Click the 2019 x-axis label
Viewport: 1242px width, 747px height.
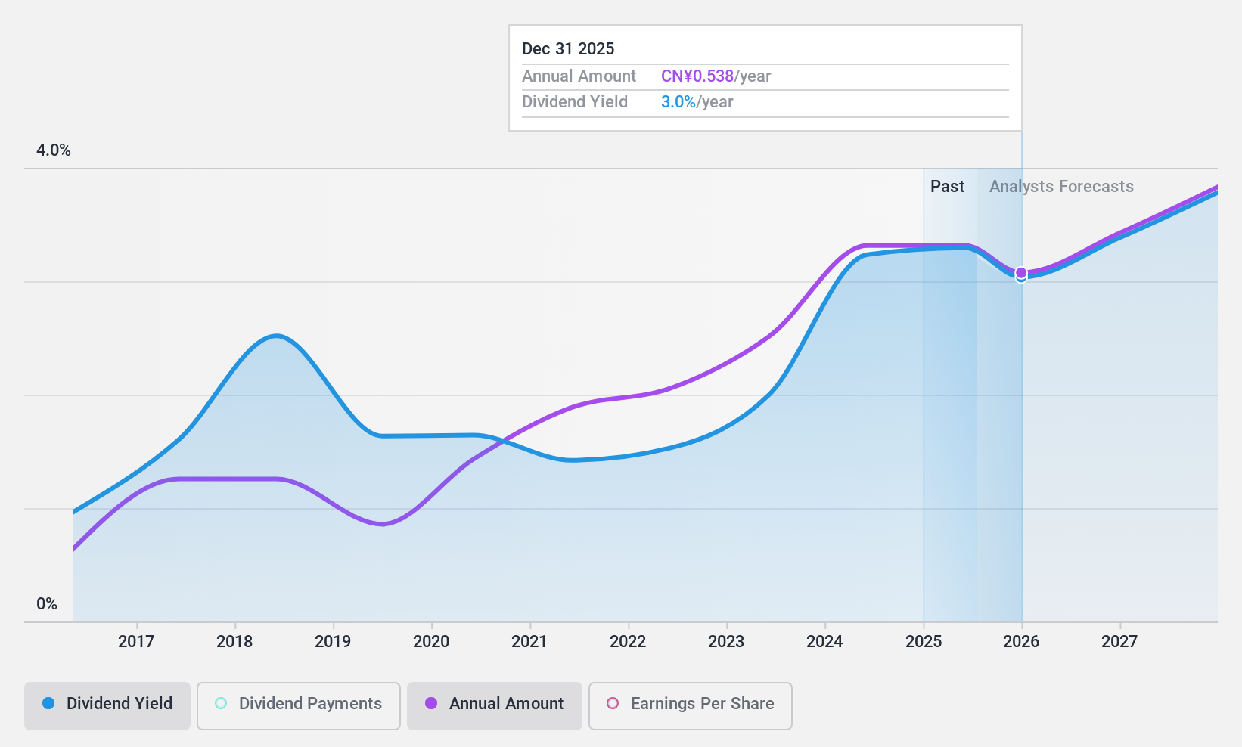[333, 642]
